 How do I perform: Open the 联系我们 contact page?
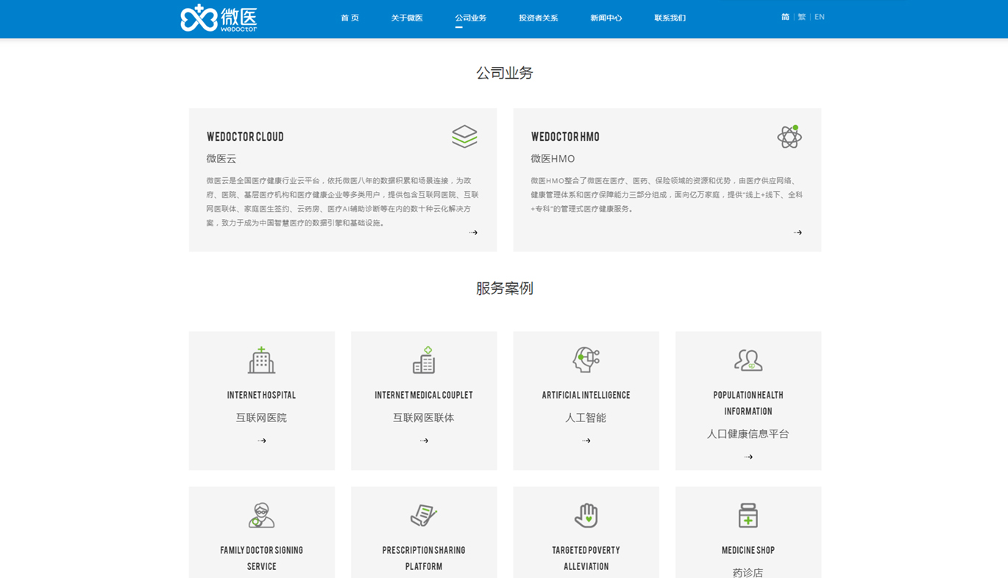pos(670,18)
